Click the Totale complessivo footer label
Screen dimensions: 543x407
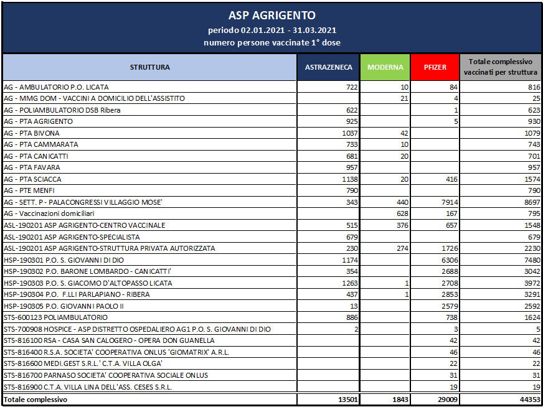[x=35, y=400]
